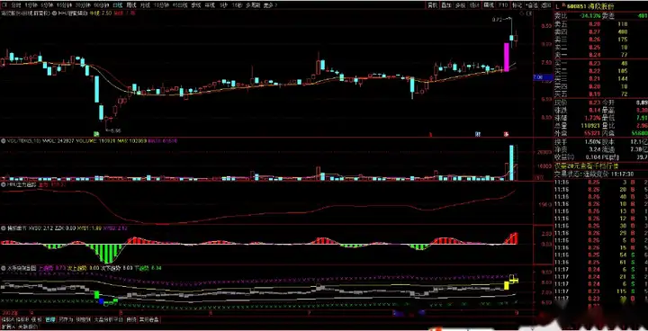Open the 大盘分析平台 tab
This screenshot has height=331, width=648.
[109, 319]
